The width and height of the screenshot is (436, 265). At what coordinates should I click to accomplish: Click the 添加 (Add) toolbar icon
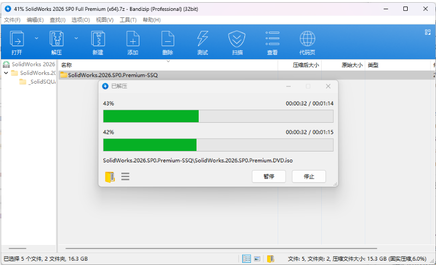(133, 39)
